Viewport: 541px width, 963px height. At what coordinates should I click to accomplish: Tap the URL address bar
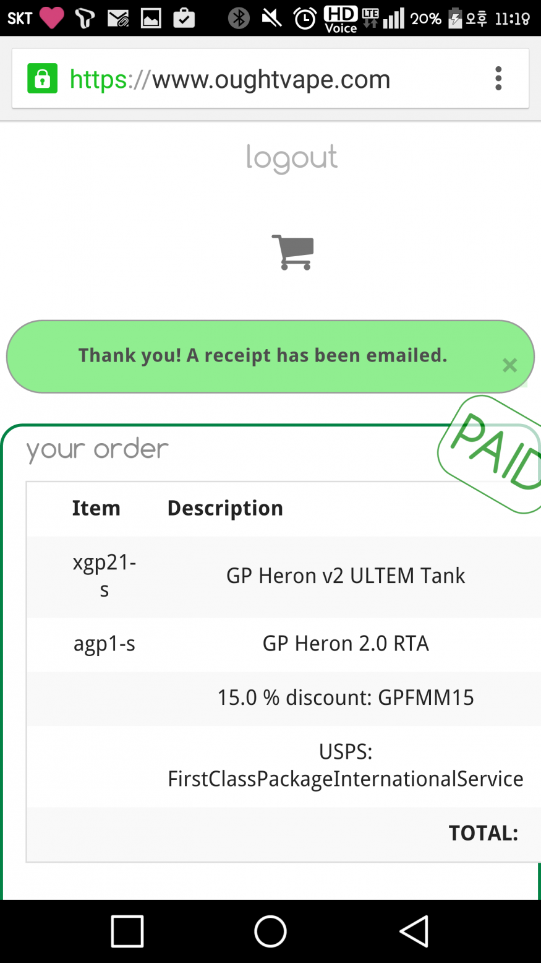pyautogui.click(x=271, y=79)
